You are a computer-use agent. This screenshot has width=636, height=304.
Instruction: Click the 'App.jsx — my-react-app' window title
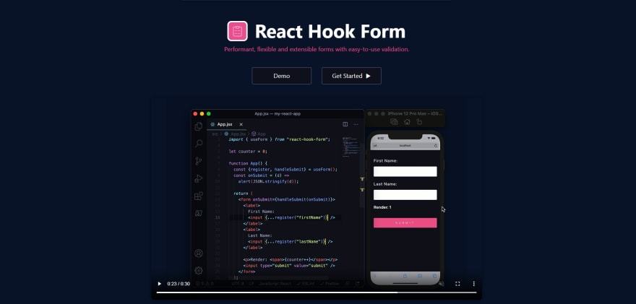278,113
